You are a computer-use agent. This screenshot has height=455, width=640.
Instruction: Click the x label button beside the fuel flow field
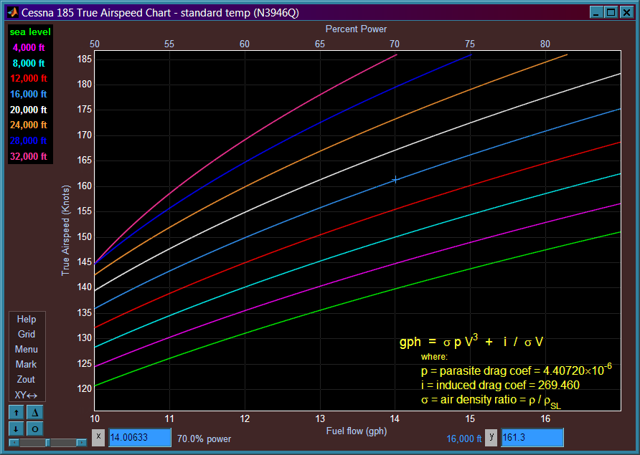pyautogui.click(x=98, y=438)
